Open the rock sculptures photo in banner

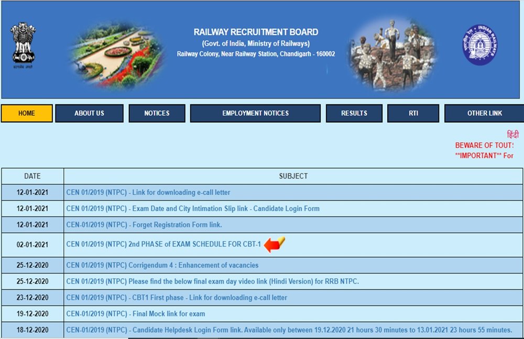[x=391, y=55]
